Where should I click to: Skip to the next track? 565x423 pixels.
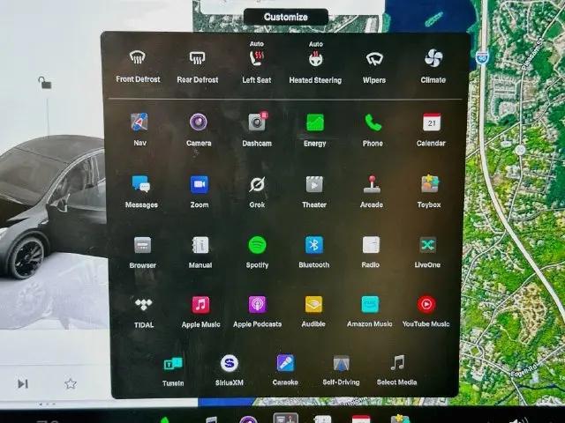tap(23, 384)
